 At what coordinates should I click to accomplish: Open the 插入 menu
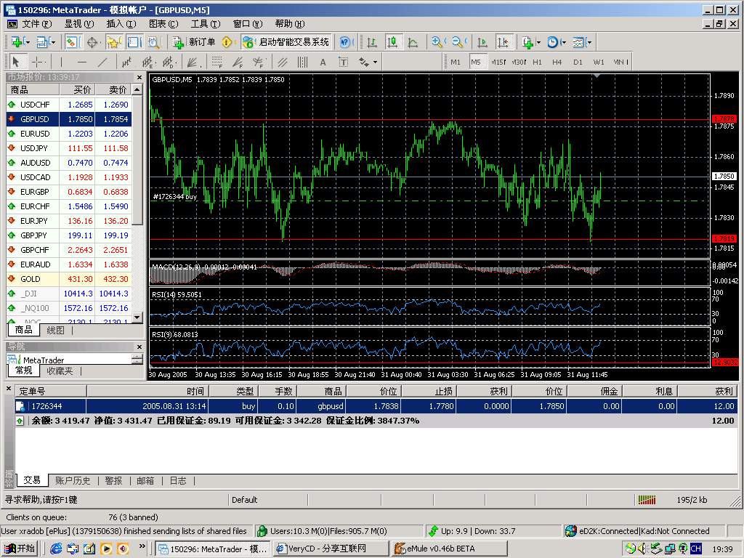click(x=121, y=24)
